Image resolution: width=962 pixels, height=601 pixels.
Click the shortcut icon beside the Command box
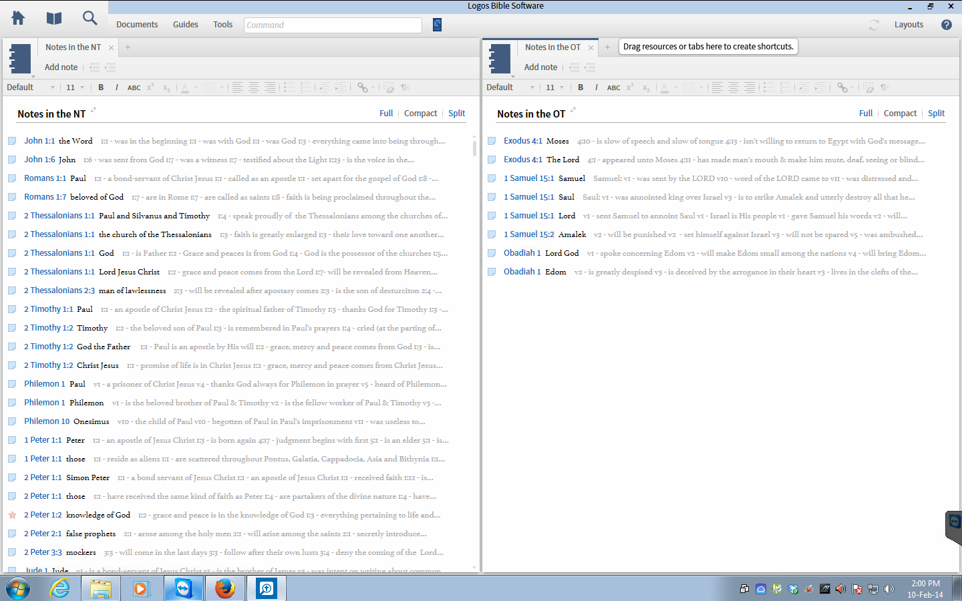(437, 25)
